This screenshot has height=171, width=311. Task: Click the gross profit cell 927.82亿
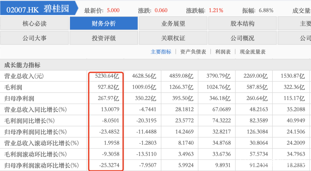[x=109, y=87]
